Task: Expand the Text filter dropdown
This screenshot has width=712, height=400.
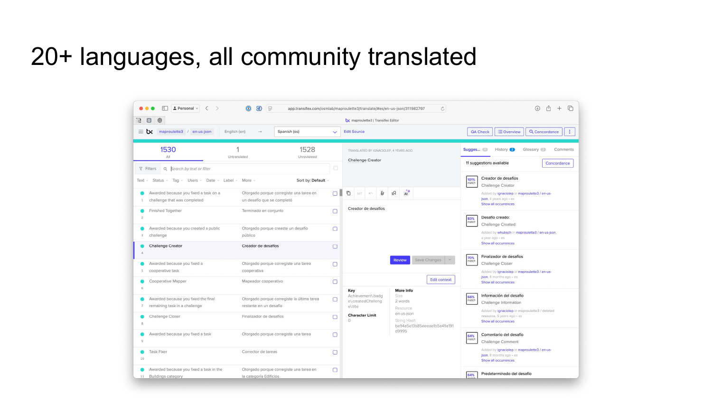Action: pos(142,181)
